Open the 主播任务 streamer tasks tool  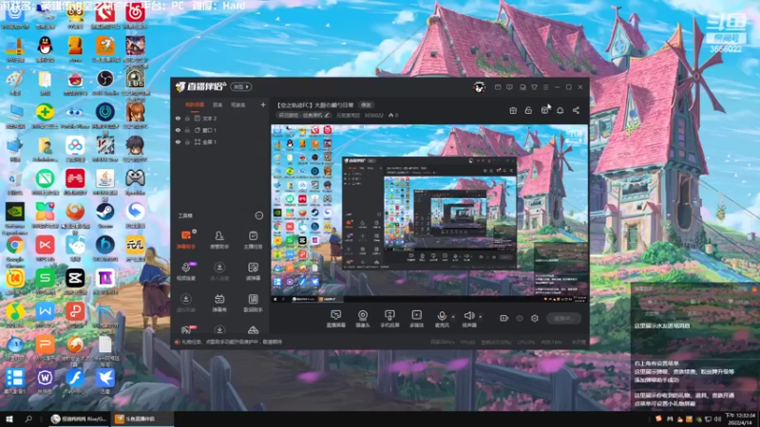tap(253, 240)
